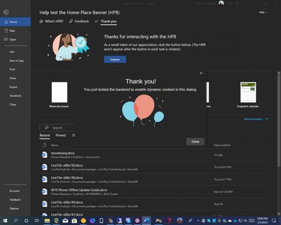
Task: Open LiveTile-s08x150.docx
Action: click(x=154, y=167)
